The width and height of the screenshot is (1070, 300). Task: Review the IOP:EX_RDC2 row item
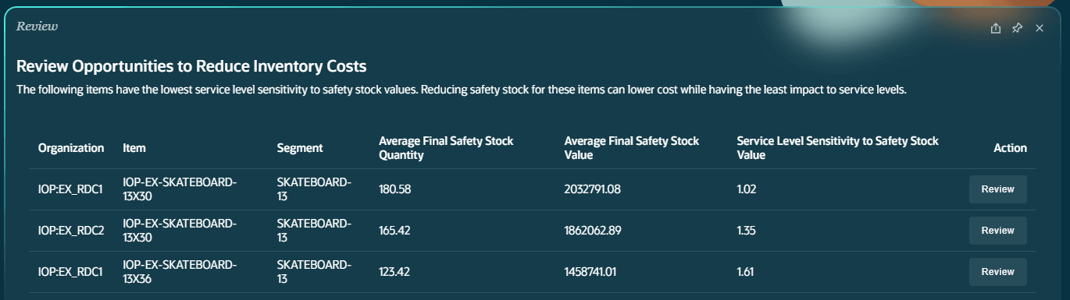[x=997, y=231]
